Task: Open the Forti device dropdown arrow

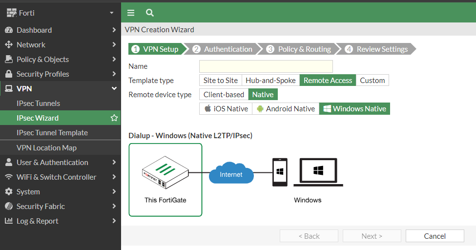Action: tap(112, 13)
